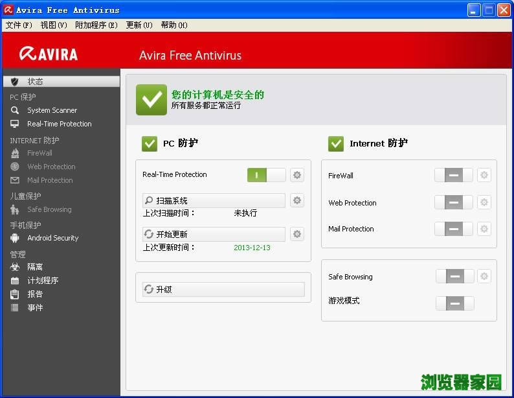Open the 文件(F) menu
The image size is (514, 398).
(x=19, y=25)
